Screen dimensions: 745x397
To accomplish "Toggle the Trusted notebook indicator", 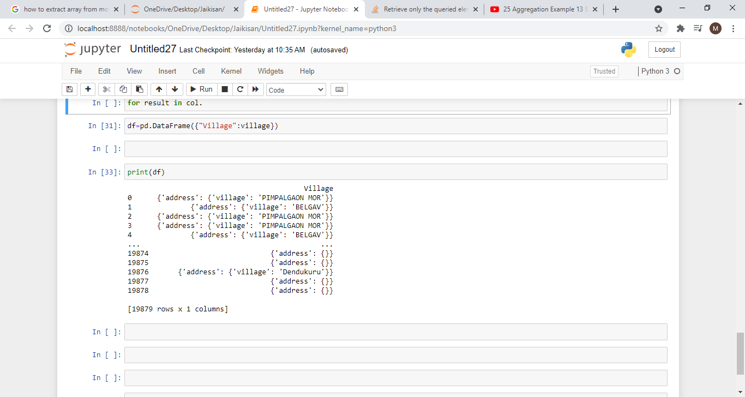I will click(604, 71).
